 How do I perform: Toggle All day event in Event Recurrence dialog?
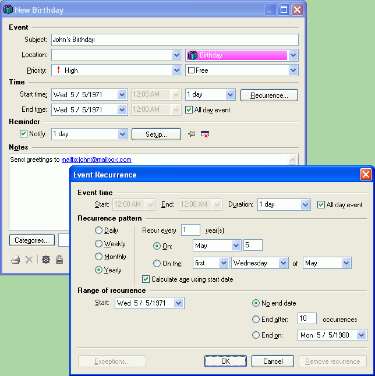coord(321,204)
